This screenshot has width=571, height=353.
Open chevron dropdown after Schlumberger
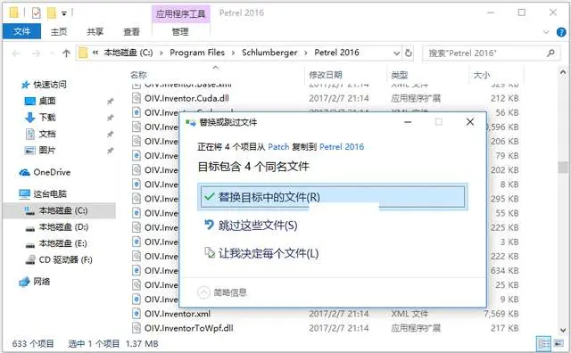(306, 53)
